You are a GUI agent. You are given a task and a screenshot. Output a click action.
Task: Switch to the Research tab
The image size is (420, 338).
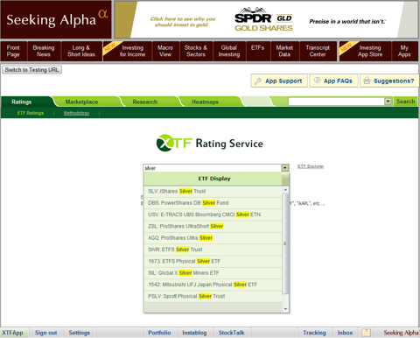click(145, 102)
